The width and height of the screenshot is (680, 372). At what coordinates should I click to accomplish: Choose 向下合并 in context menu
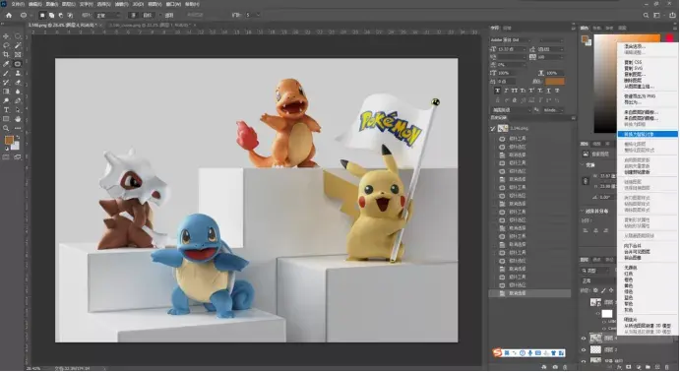click(x=633, y=246)
